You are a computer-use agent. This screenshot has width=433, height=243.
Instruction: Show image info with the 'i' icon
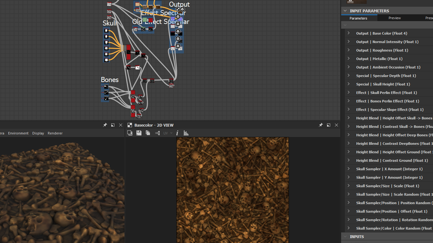pyautogui.click(x=177, y=133)
